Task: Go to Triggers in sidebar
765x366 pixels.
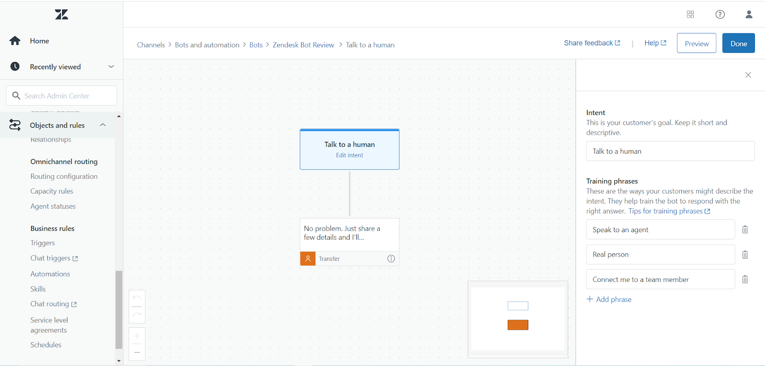Action: tap(43, 243)
